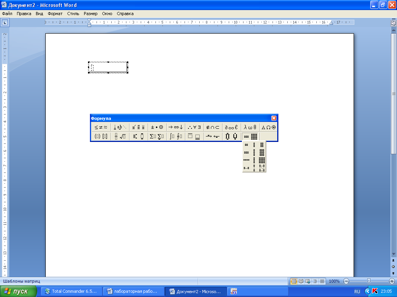Insert a variable-size column template

[x=254, y=168]
